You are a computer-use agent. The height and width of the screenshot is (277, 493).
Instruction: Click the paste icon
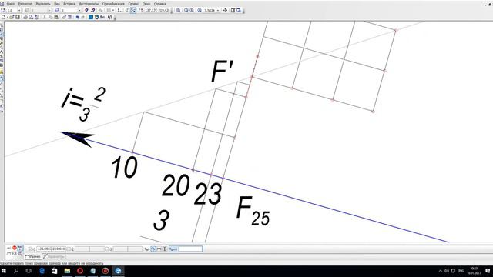pos(56,17)
